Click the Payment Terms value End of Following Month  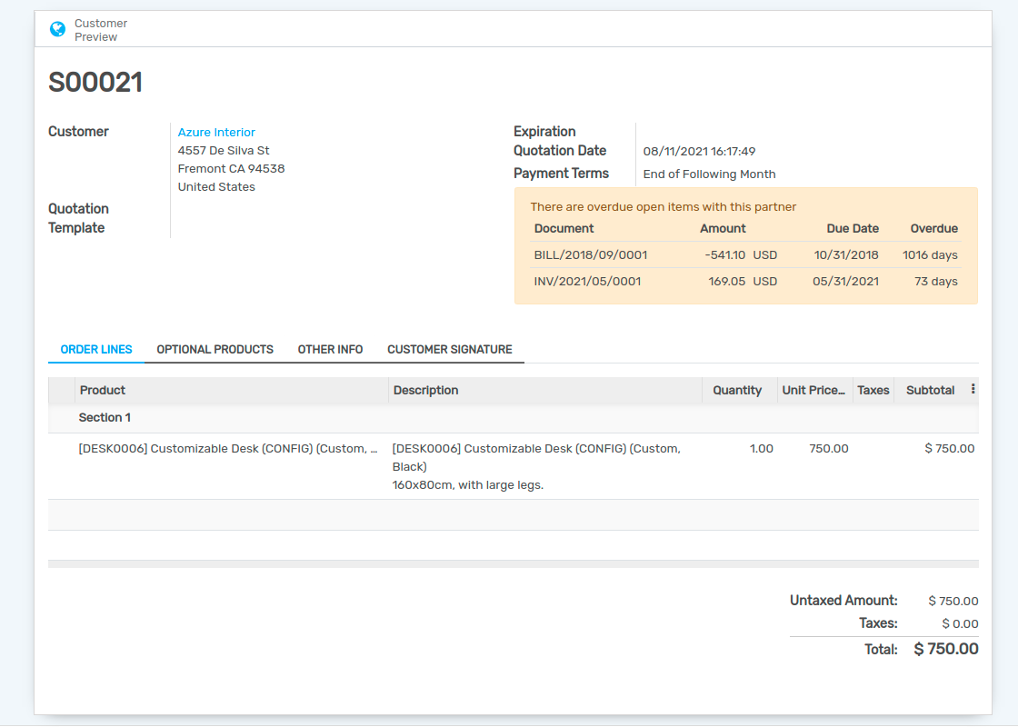(x=709, y=174)
